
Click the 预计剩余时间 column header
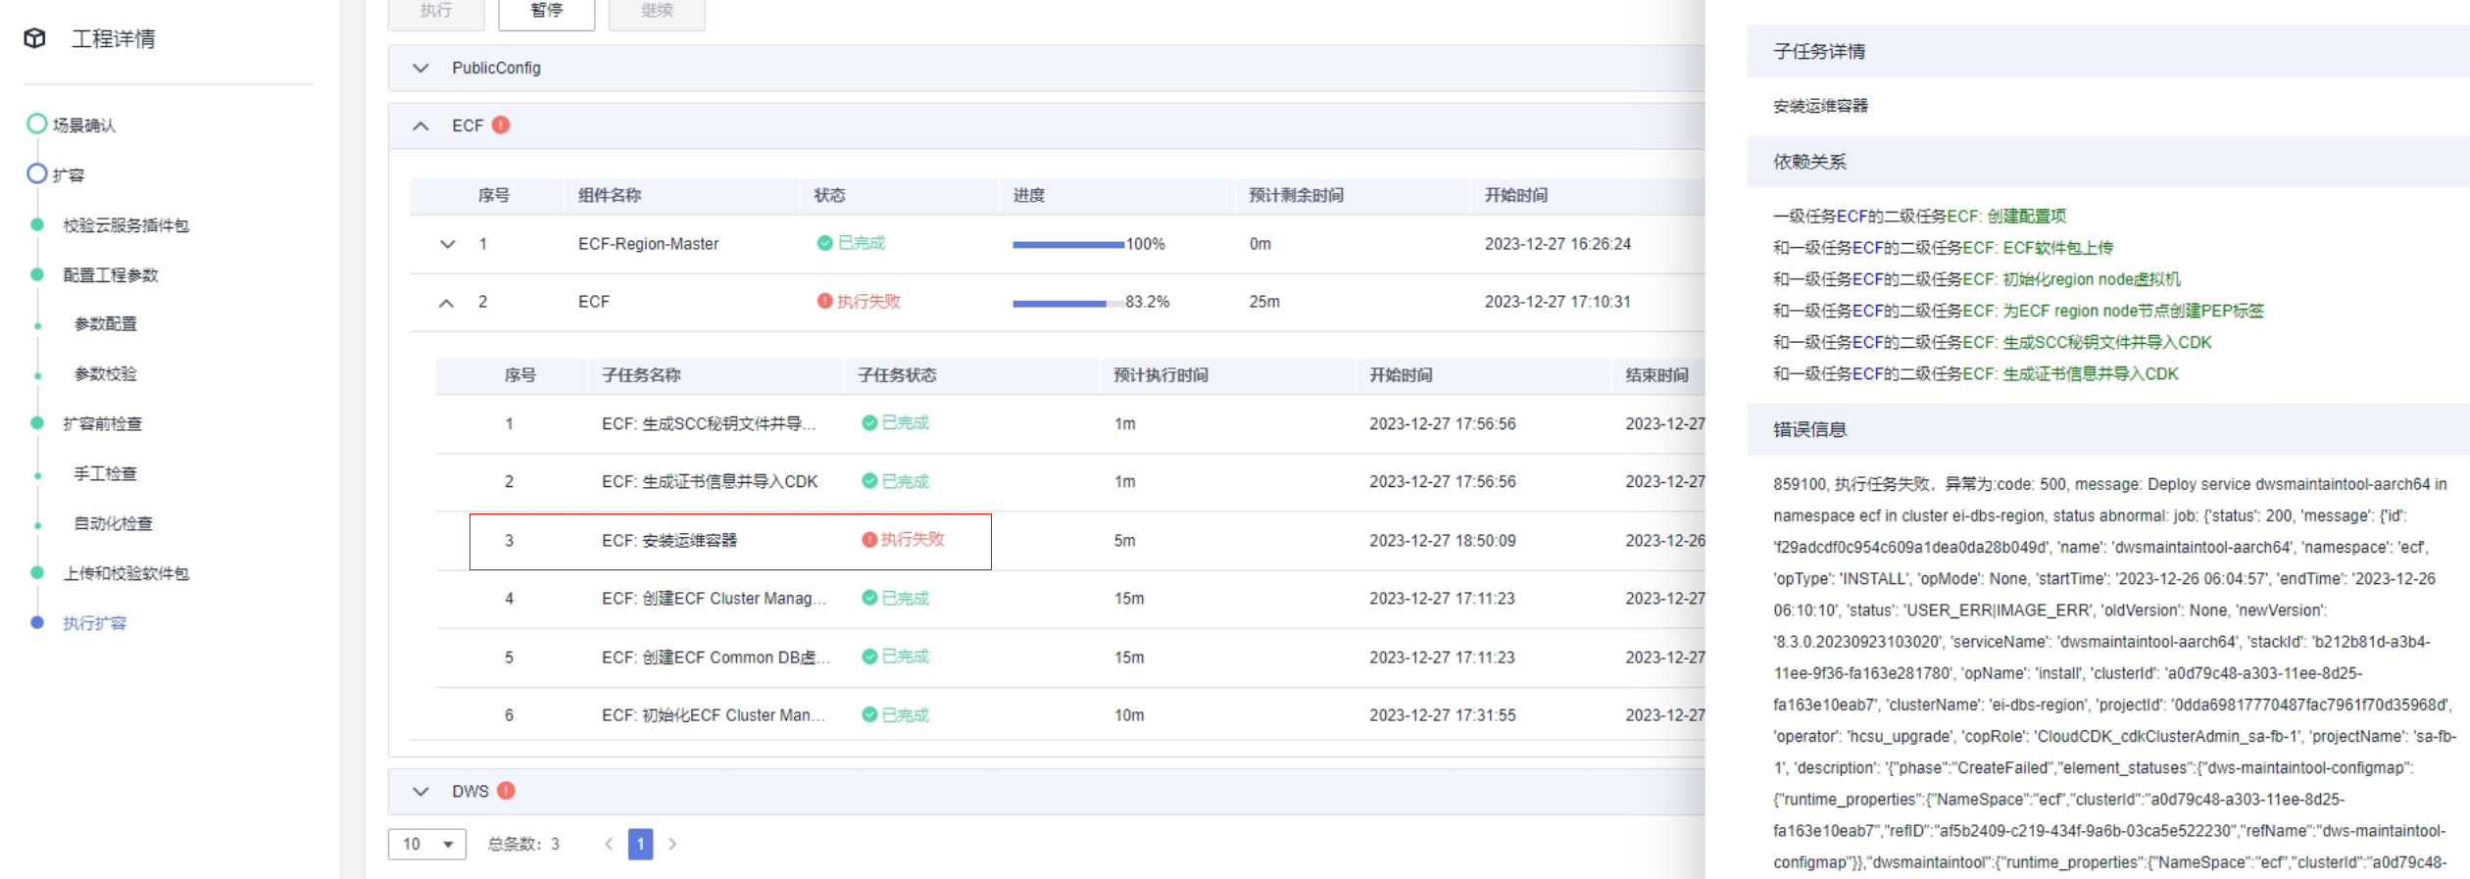(1296, 195)
